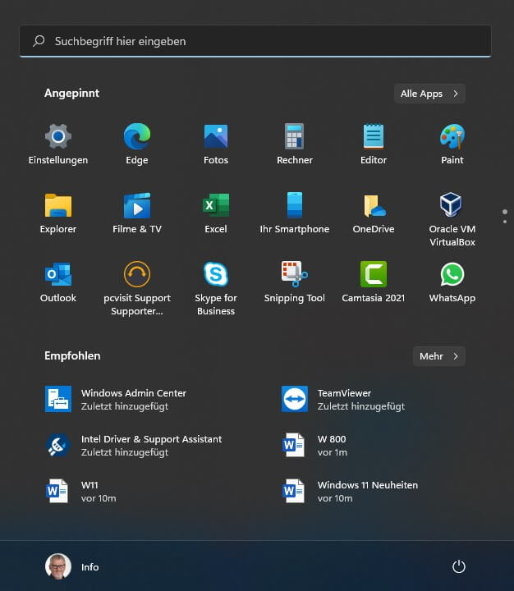This screenshot has width=514, height=591.
Task: Open the Info user account menu
Action: 72,566
